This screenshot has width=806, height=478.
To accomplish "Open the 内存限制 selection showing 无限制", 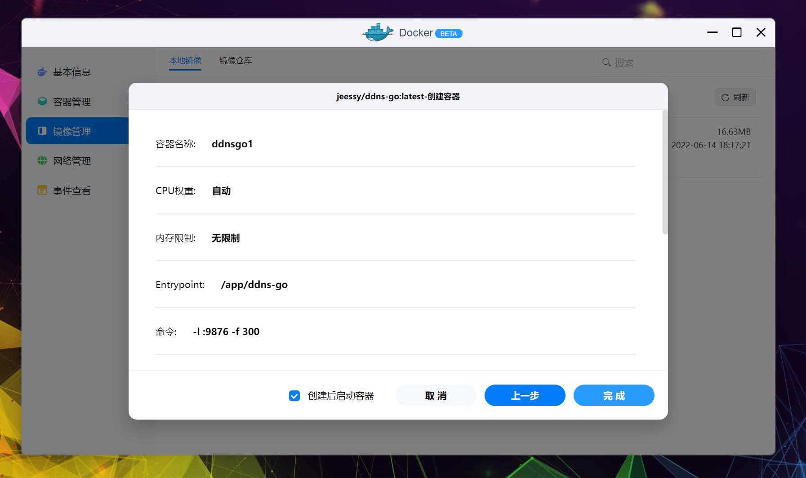I will pyautogui.click(x=226, y=238).
